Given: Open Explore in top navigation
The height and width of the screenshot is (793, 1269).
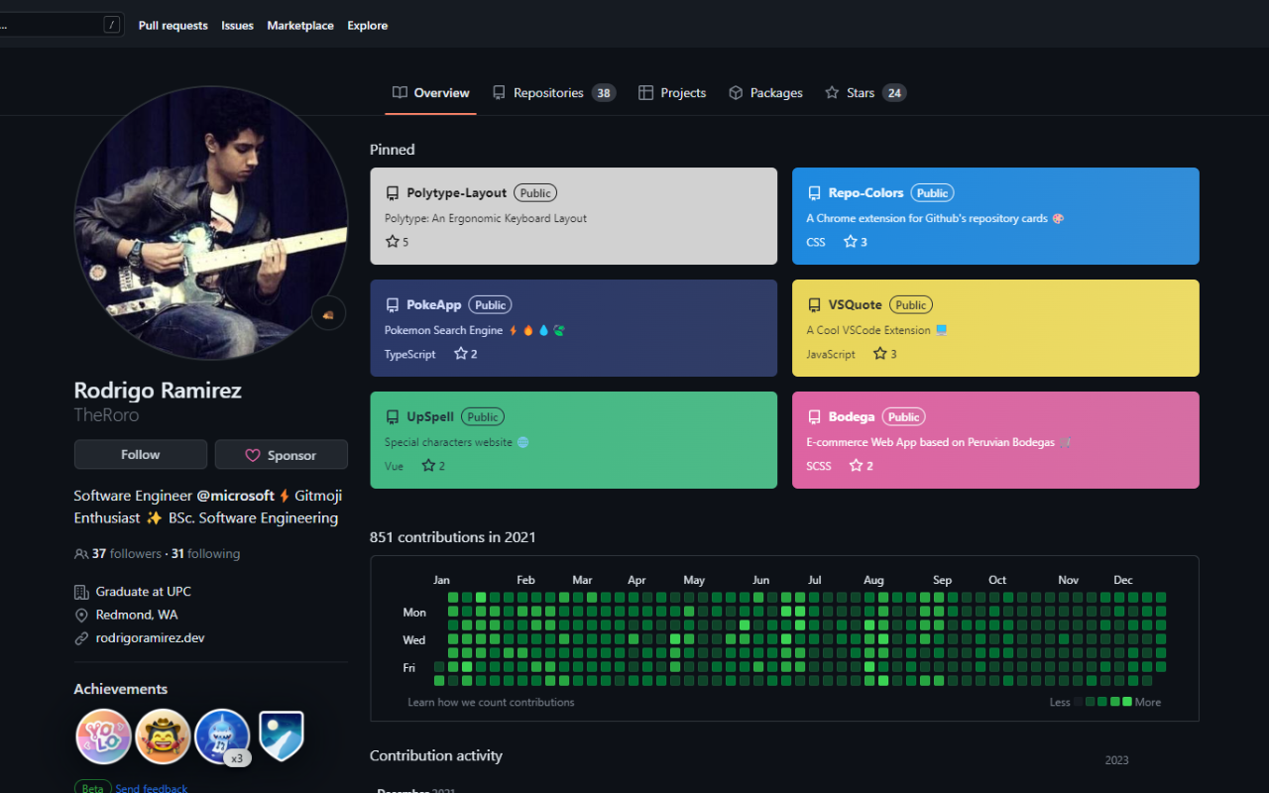Looking at the screenshot, I should [368, 26].
